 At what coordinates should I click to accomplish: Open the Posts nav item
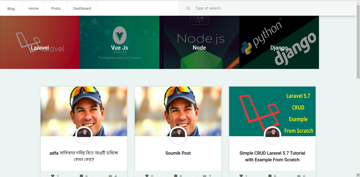tap(56, 8)
